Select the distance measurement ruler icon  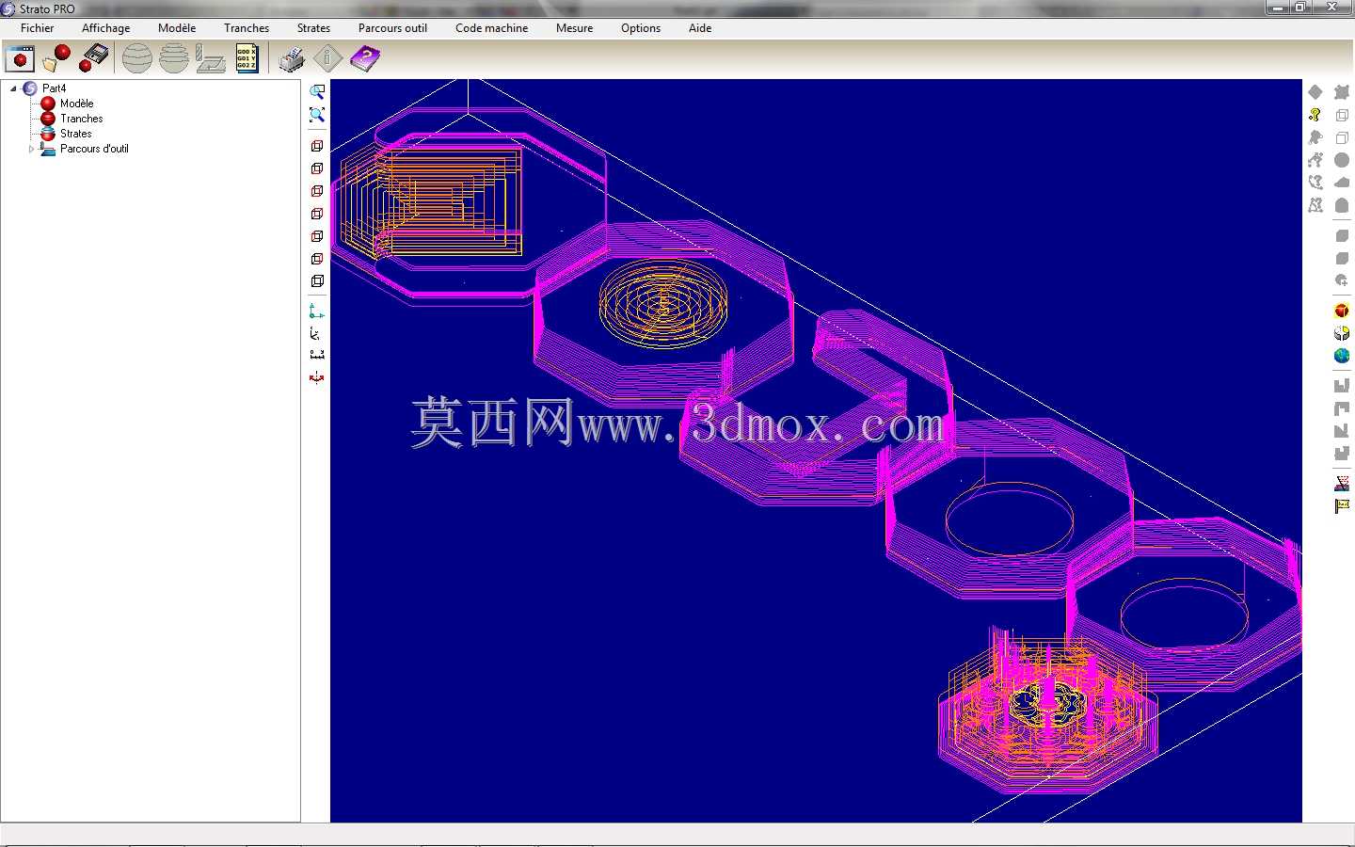(317, 355)
